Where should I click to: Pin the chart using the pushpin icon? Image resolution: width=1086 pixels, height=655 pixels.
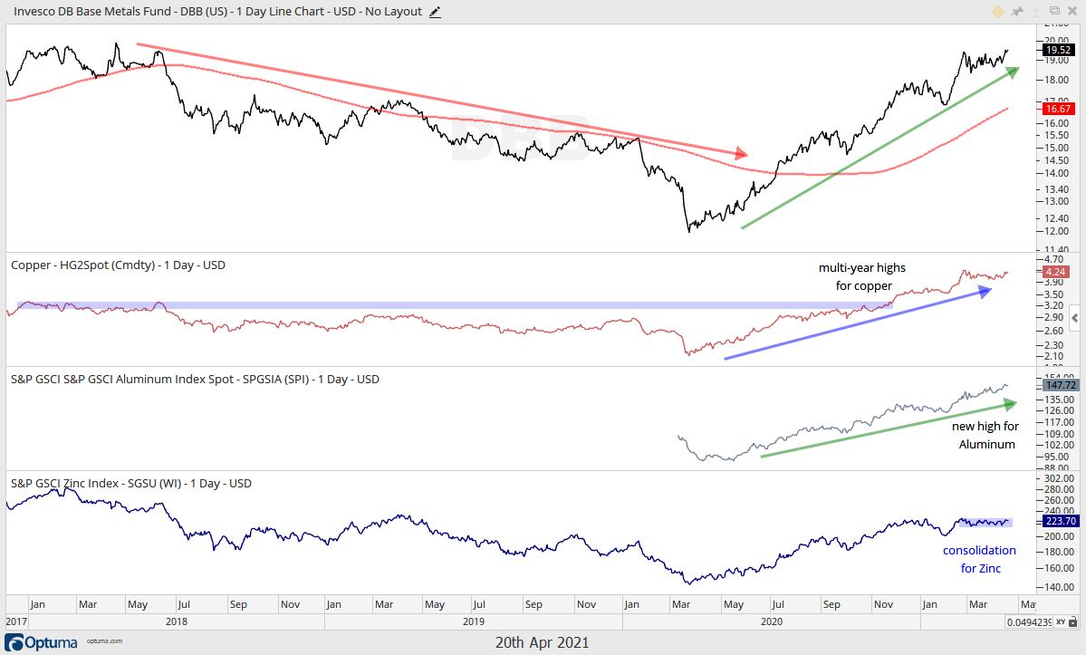[1017, 12]
